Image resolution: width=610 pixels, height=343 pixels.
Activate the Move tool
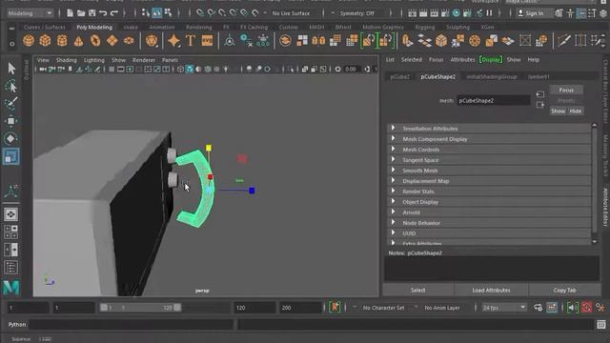(x=11, y=121)
